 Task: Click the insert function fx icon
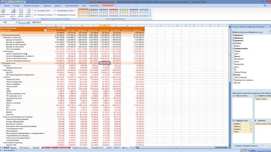(x=28, y=22)
